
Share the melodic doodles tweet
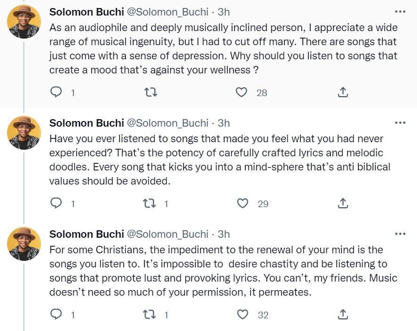pyautogui.click(x=343, y=203)
